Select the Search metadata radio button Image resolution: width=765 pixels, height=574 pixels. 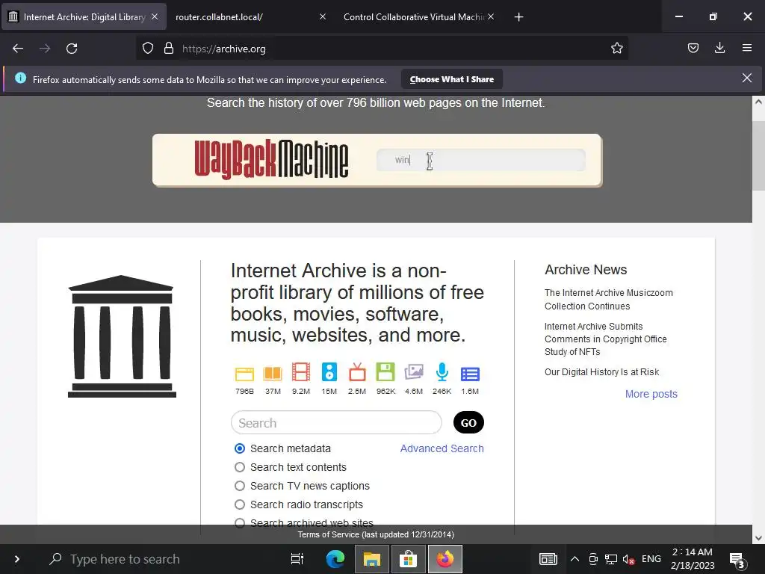click(240, 448)
